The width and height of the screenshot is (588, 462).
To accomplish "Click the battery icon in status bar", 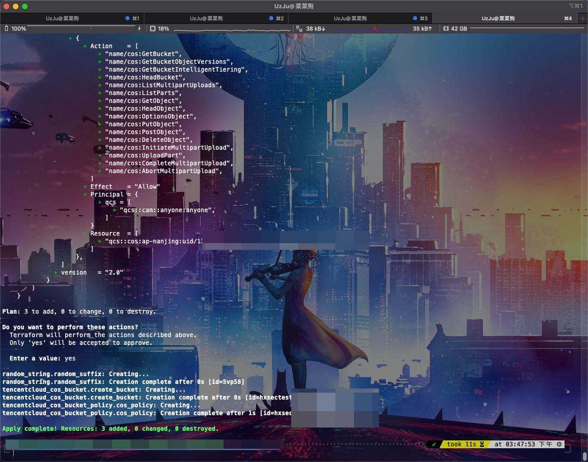I will [x=6, y=28].
